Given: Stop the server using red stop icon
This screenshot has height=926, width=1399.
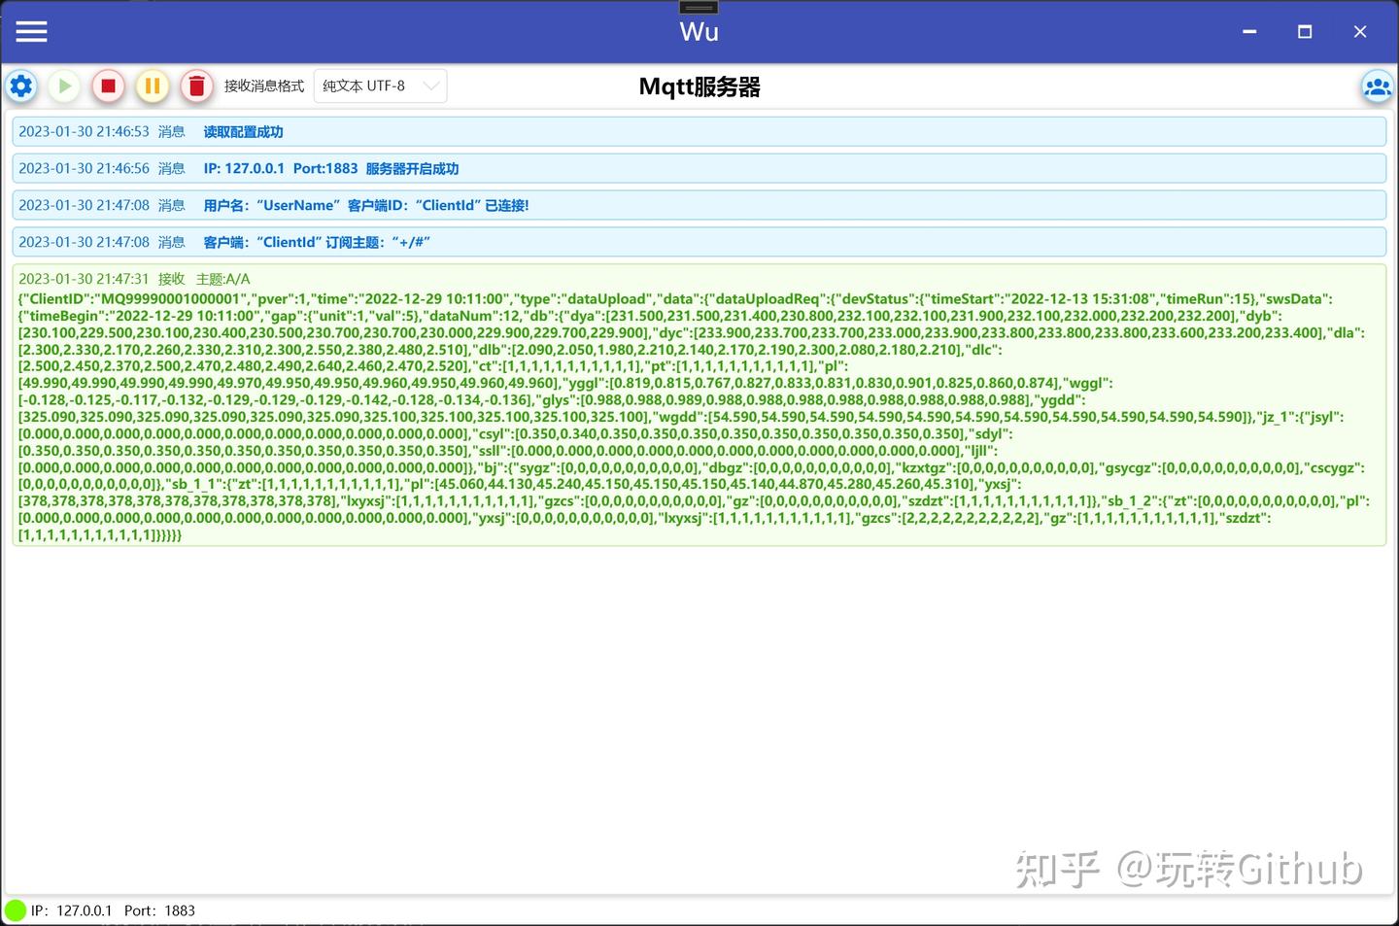Looking at the screenshot, I should pyautogui.click(x=108, y=86).
